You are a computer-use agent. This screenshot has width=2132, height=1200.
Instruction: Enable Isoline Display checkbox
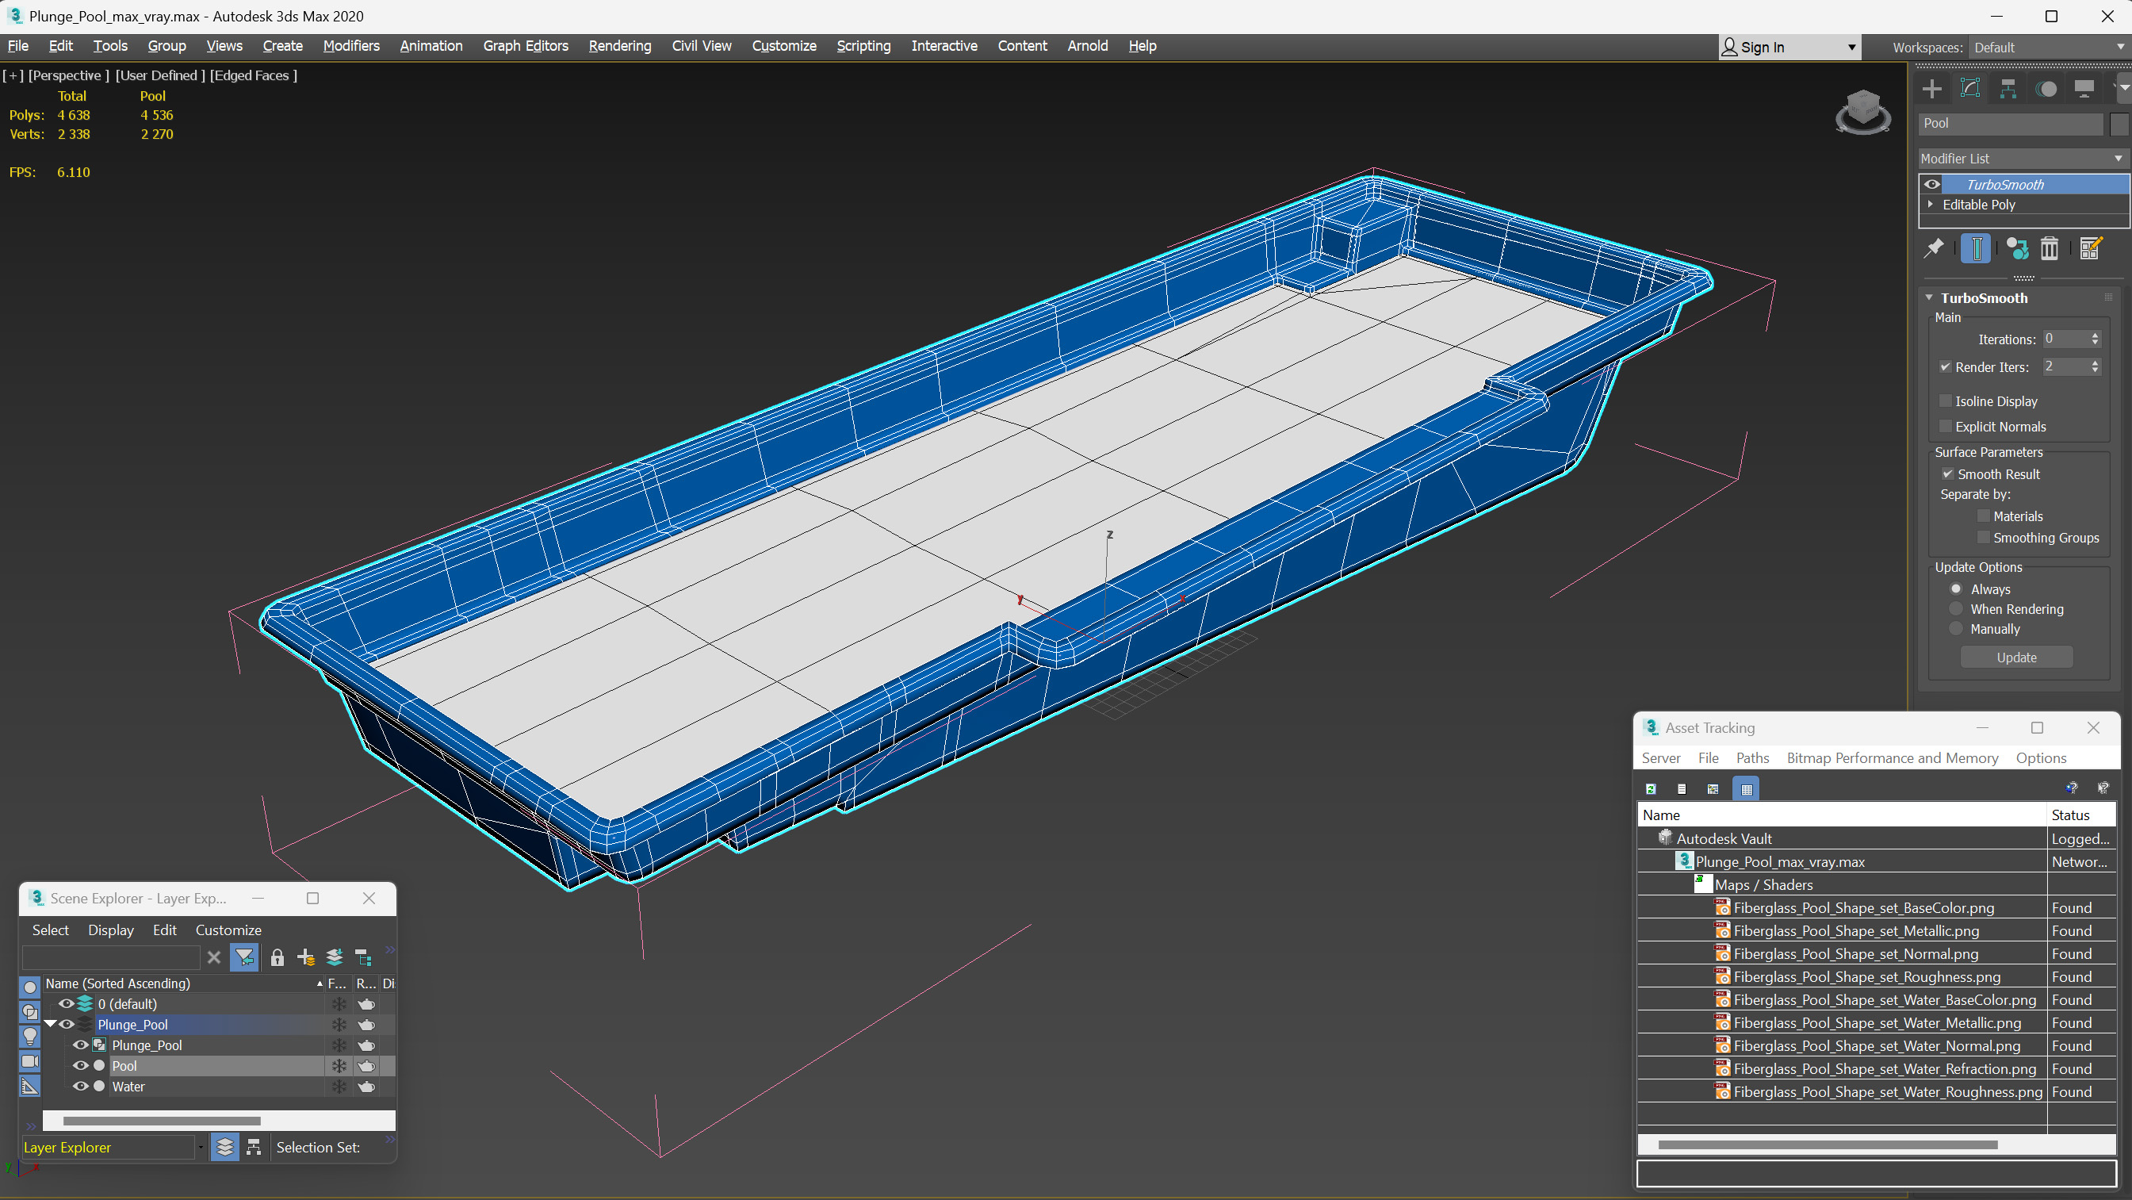point(1946,401)
